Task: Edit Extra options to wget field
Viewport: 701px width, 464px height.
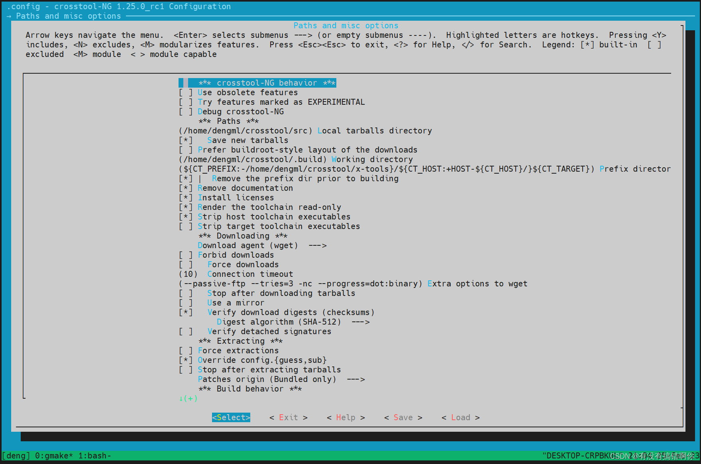Action: (x=353, y=284)
